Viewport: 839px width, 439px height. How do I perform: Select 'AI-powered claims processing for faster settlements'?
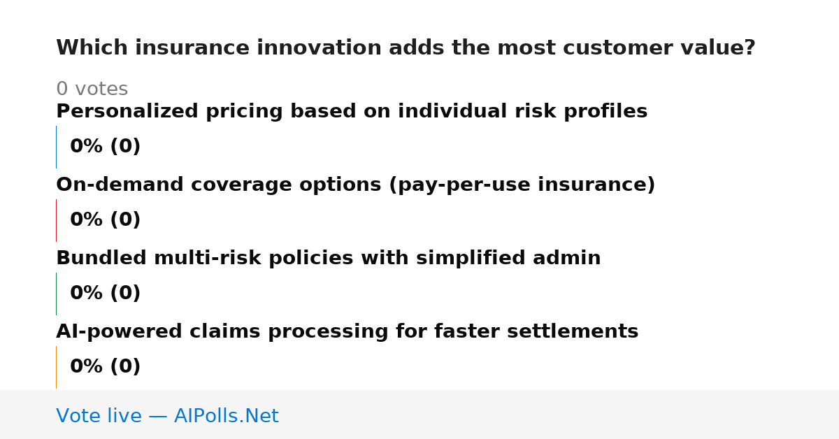347,332
